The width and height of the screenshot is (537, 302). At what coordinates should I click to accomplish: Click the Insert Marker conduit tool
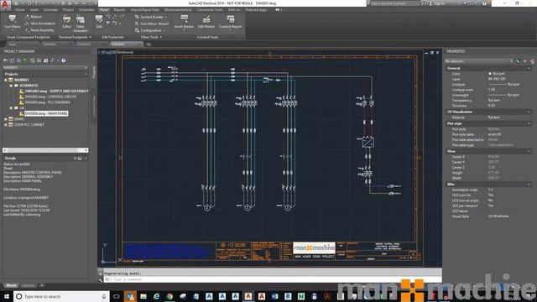pyautogui.click(x=185, y=22)
